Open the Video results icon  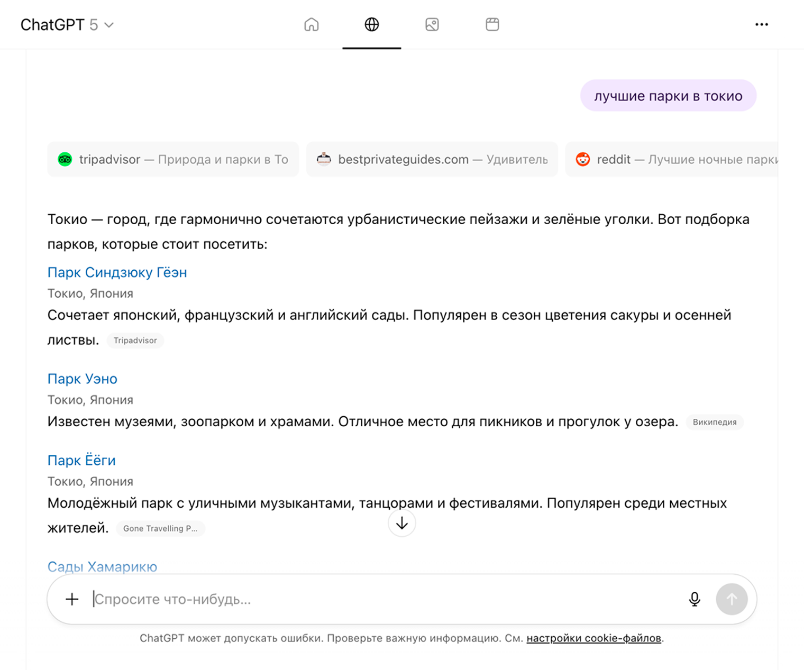click(492, 24)
